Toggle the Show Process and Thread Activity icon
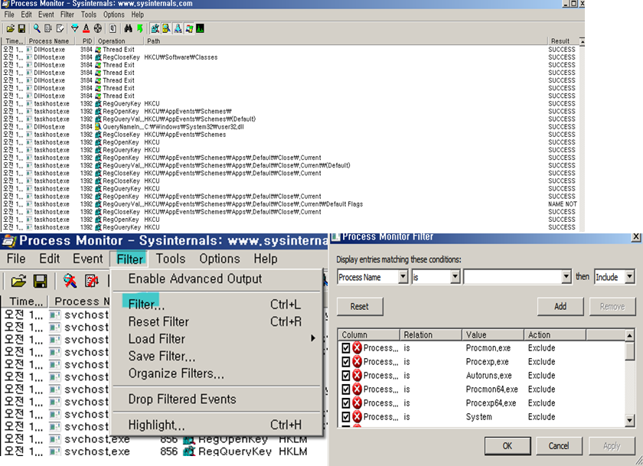 click(x=189, y=28)
